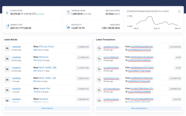The width and height of the screenshot is (186, 116).
Task: Open To address 0x5cfef6b6777ad143e6e
Action: pyautogui.click(x=140, y=71)
